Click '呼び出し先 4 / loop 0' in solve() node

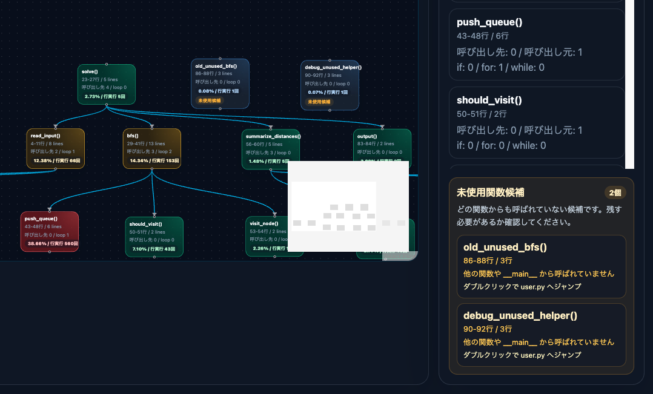click(x=104, y=87)
